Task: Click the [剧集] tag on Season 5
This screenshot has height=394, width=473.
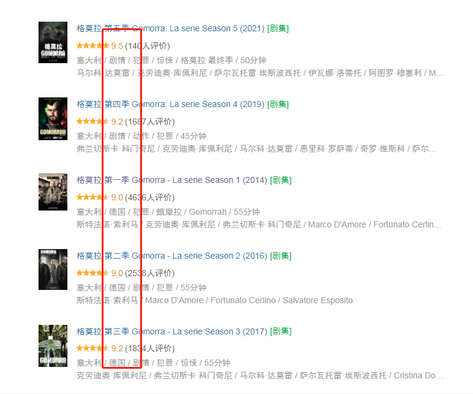Action: coord(278,28)
